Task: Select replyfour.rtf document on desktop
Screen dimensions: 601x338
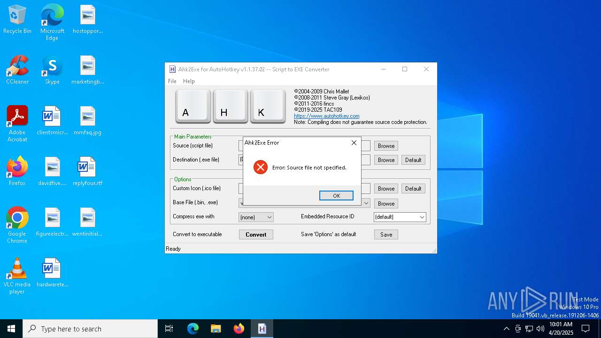Action: (x=87, y=171)
